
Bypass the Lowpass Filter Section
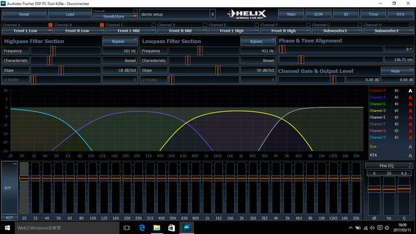258,42
